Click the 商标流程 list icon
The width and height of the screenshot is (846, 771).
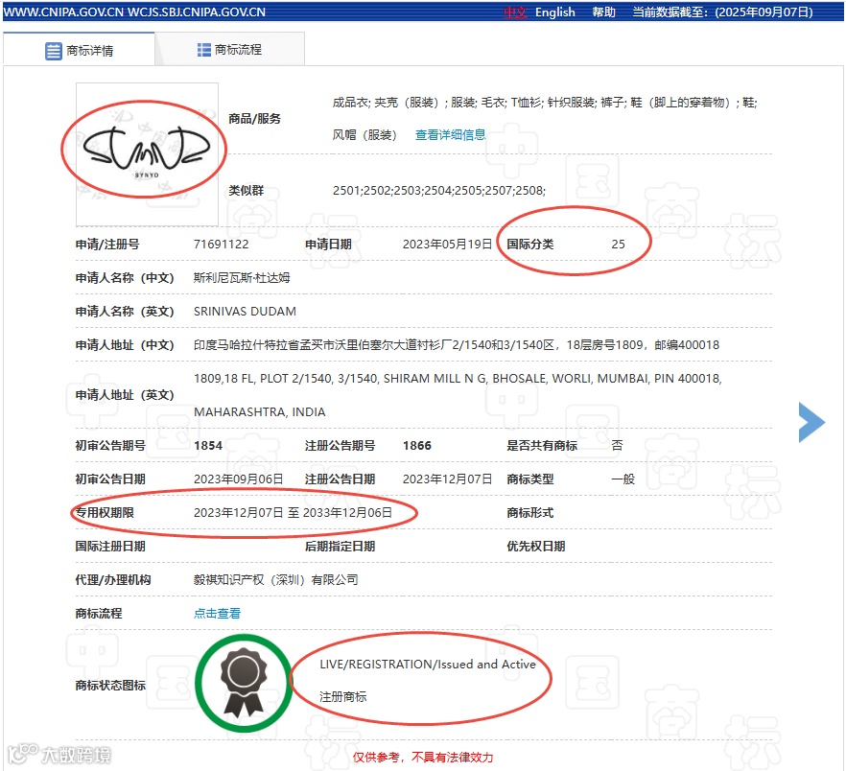(204, 50)
